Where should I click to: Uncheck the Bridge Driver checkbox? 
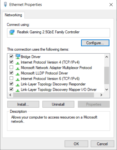pyautogui.click(x=11, y=56)
